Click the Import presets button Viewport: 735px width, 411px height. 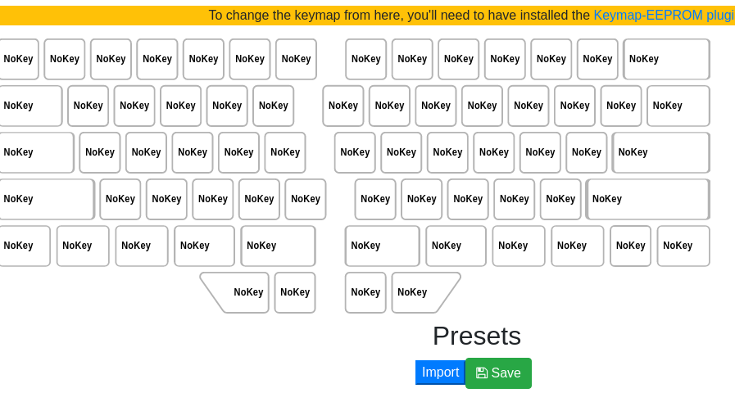click(440, 373)
